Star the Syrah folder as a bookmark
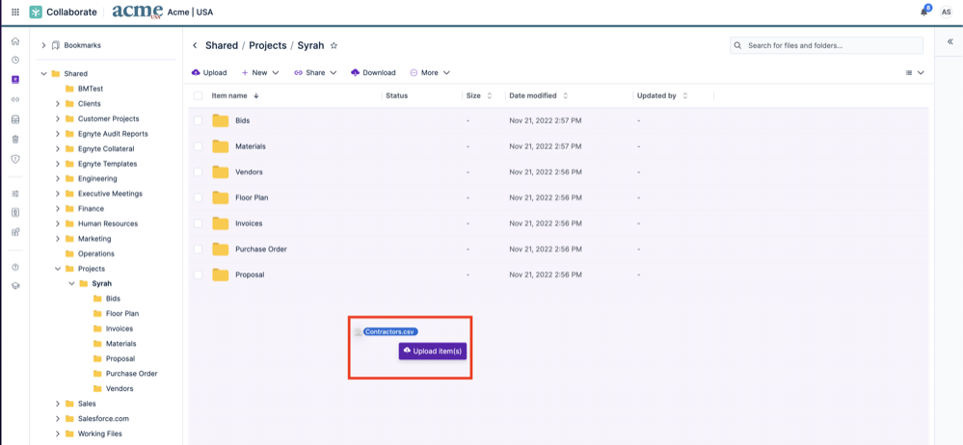 click(334, 45)
